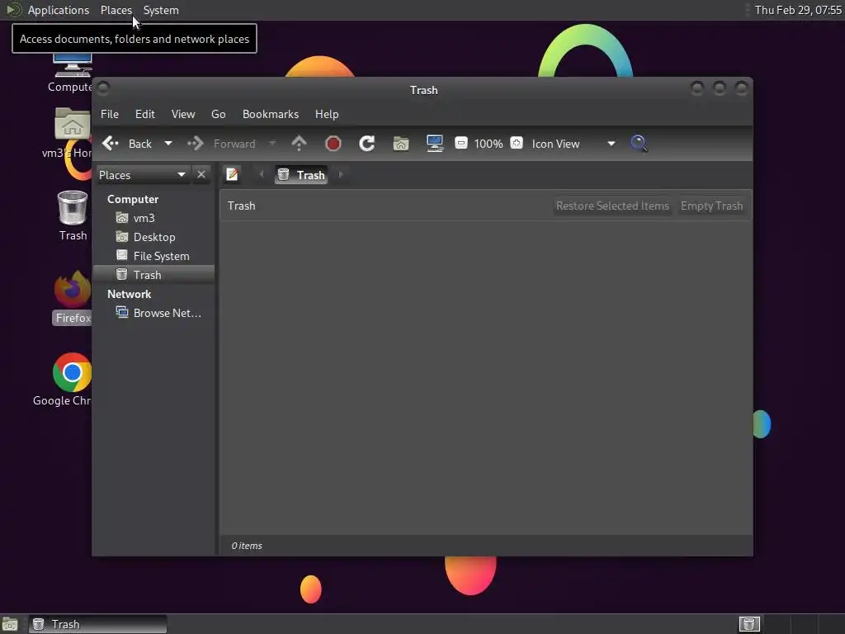
Task: Click the left path bar scroll arrow
Action: point(262,175)
